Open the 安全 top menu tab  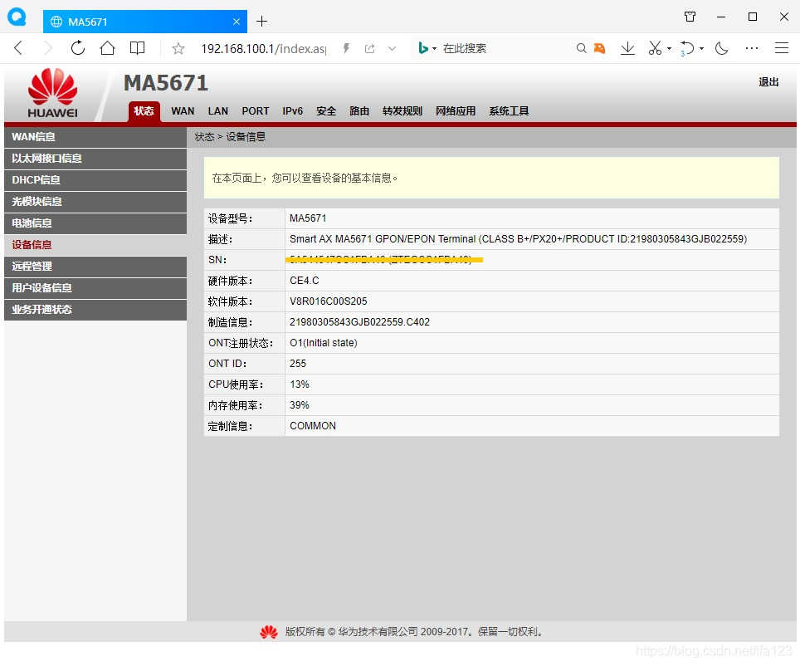(x=326, y=111)
